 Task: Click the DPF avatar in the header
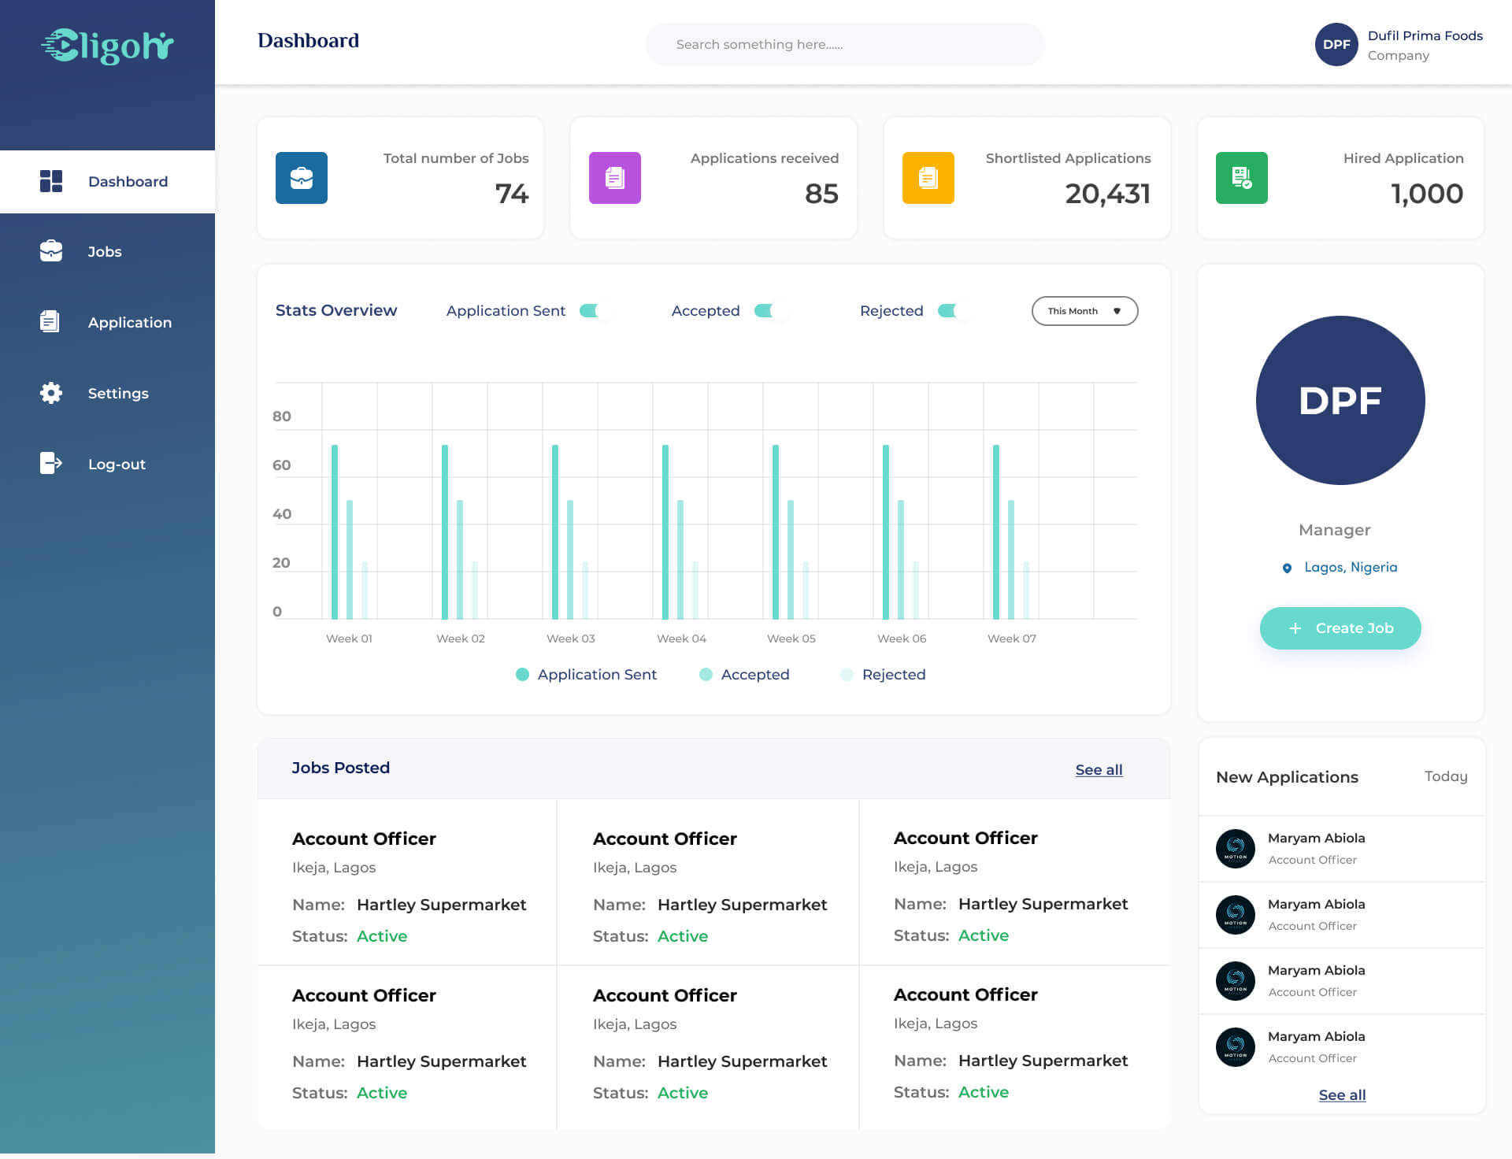pos(1336,44)
